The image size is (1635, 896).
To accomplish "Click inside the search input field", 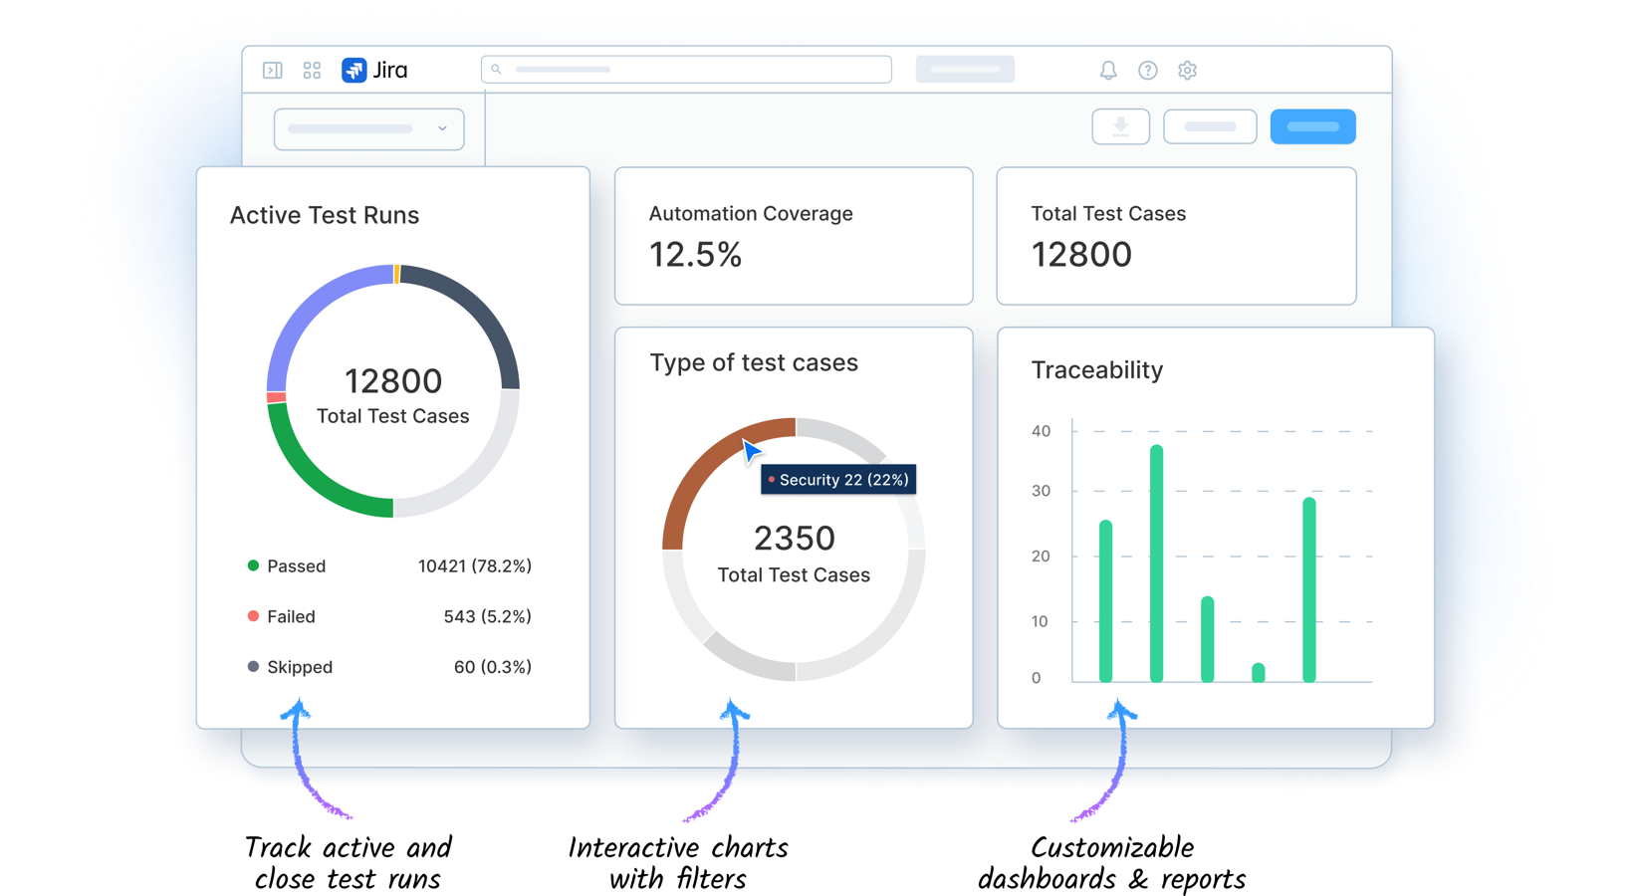I will click(687, 69).
